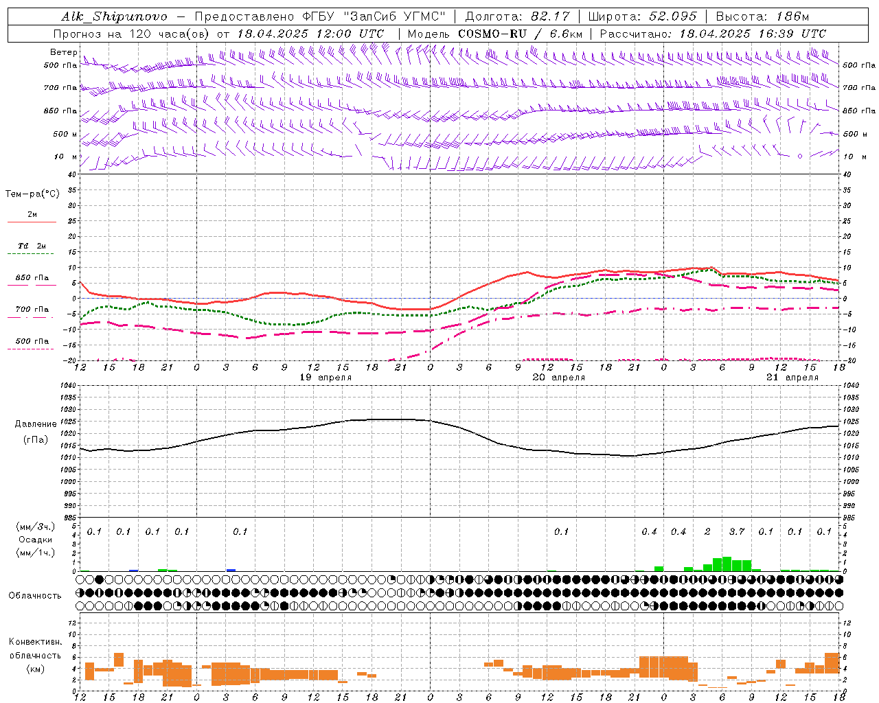Image resolution: width=879 pixels, height=703 pixels.
Task: Click the Осадки precipitation label
Action: pyautogui.click(x=36, y=540)
